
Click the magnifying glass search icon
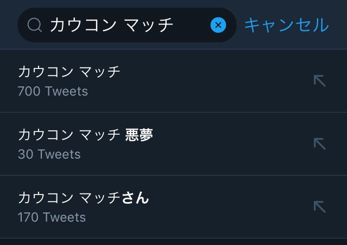pos(35,25)
